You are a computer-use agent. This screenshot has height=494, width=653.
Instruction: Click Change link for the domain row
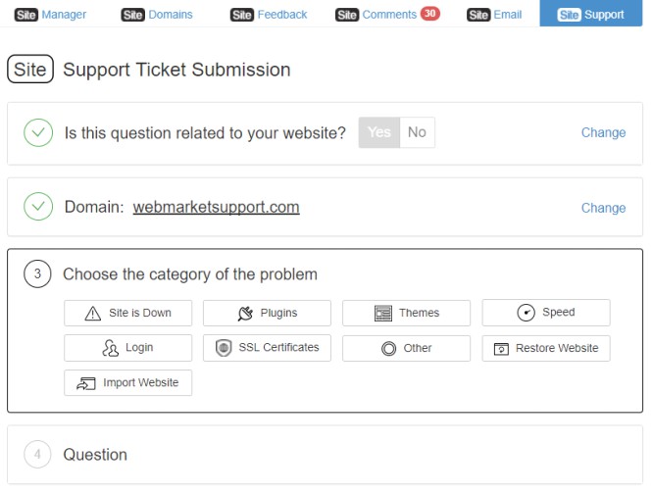(x=603, y=208)
